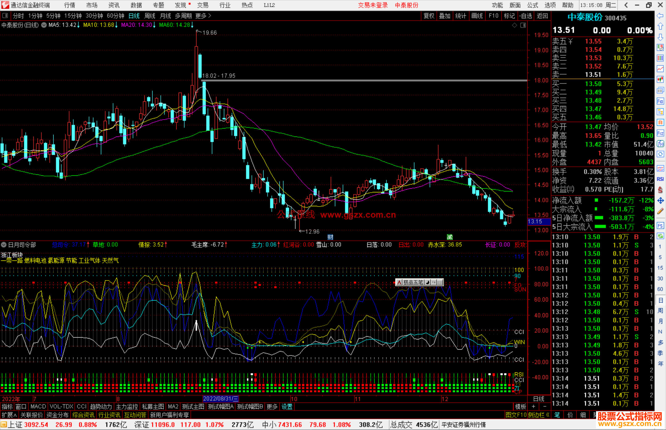
Task: Select the pencil drawing tool icon
Action: click(x=660, y=211)
